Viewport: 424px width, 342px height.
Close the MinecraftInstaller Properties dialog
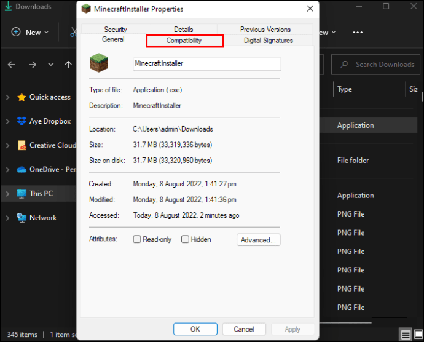coord(310,9)
